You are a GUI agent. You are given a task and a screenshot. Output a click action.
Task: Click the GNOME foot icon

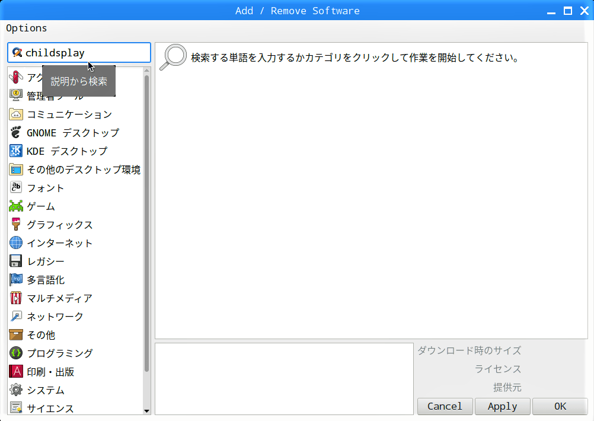16,133
